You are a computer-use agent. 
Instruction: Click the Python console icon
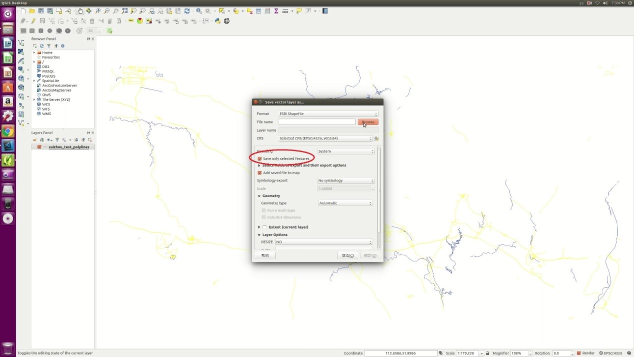click(218, 21)
